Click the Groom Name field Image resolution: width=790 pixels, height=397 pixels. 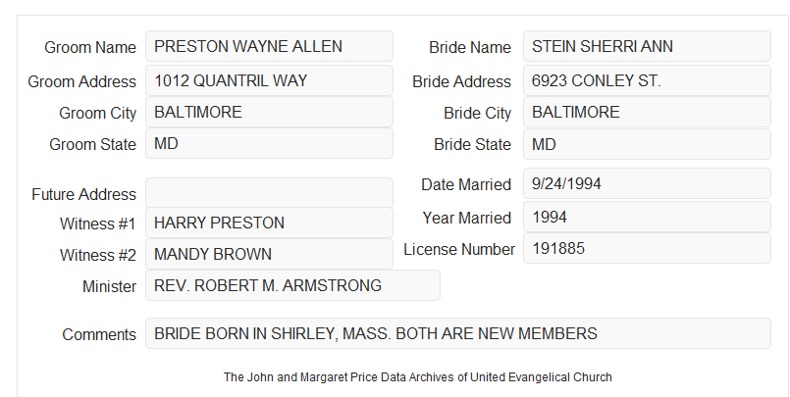click(x=269, y=46)
